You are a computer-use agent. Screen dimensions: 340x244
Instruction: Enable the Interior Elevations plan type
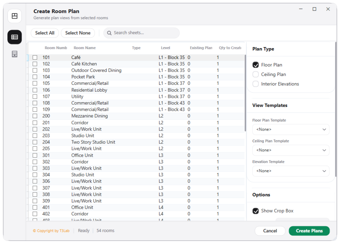coord(256,84)
